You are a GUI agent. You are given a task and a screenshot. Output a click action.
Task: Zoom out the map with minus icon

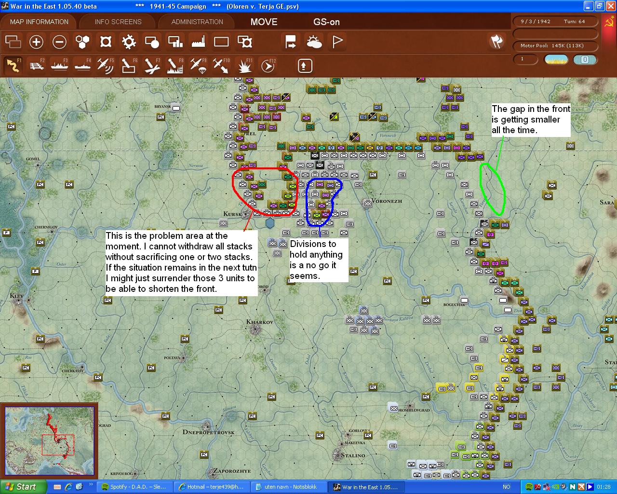(x=59, y=42)
